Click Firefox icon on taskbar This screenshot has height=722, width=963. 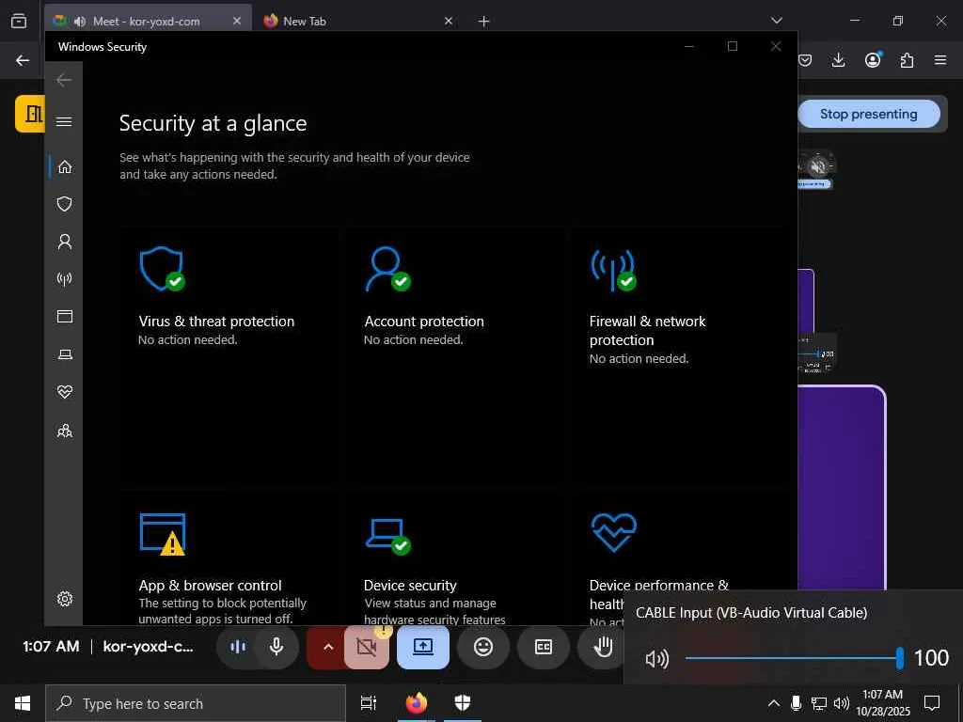tap(416, 703)
